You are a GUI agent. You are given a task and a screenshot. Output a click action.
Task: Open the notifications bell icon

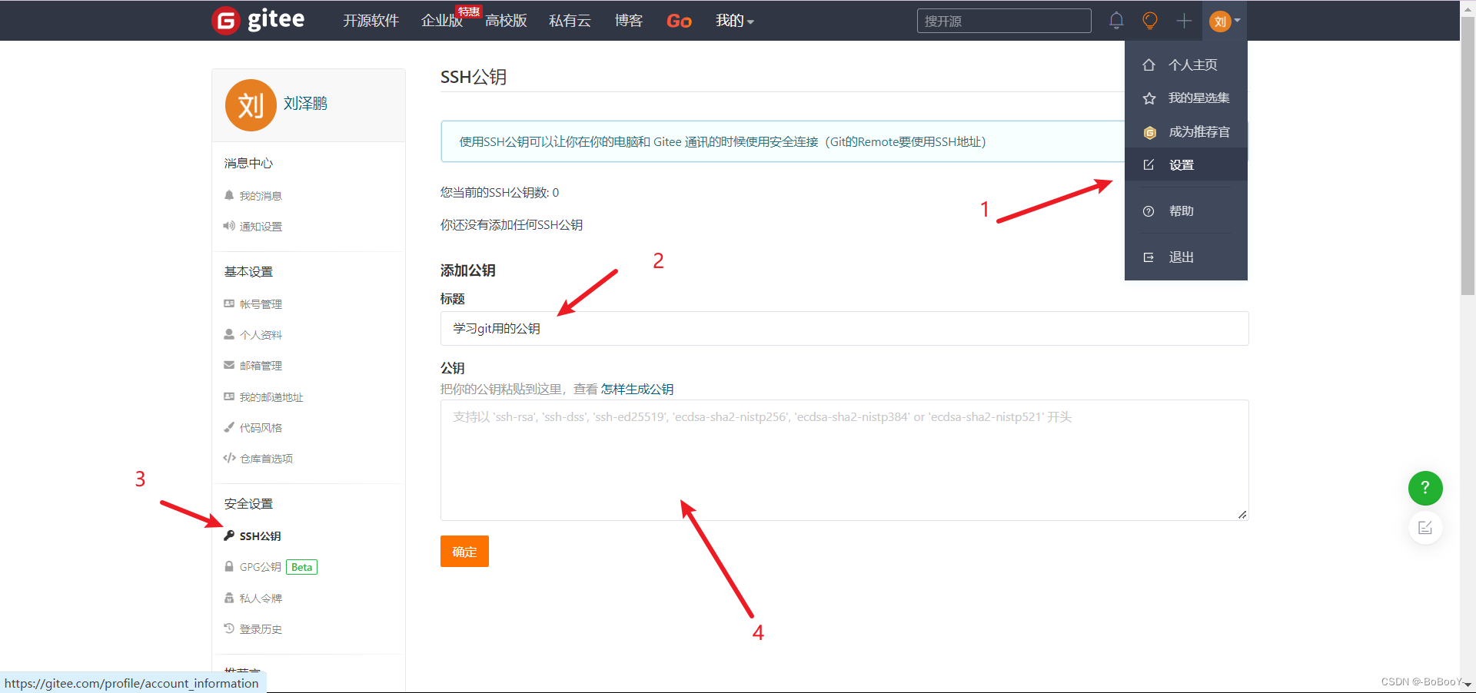[1116, 21]
